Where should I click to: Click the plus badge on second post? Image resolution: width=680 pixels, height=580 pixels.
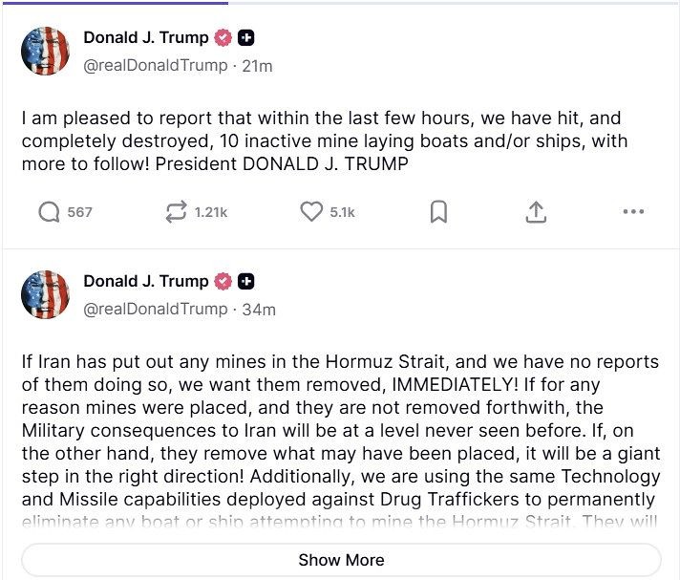(x=246, y=282)
